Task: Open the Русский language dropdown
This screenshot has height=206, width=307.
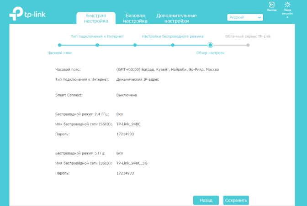Action: coord(245,17)
